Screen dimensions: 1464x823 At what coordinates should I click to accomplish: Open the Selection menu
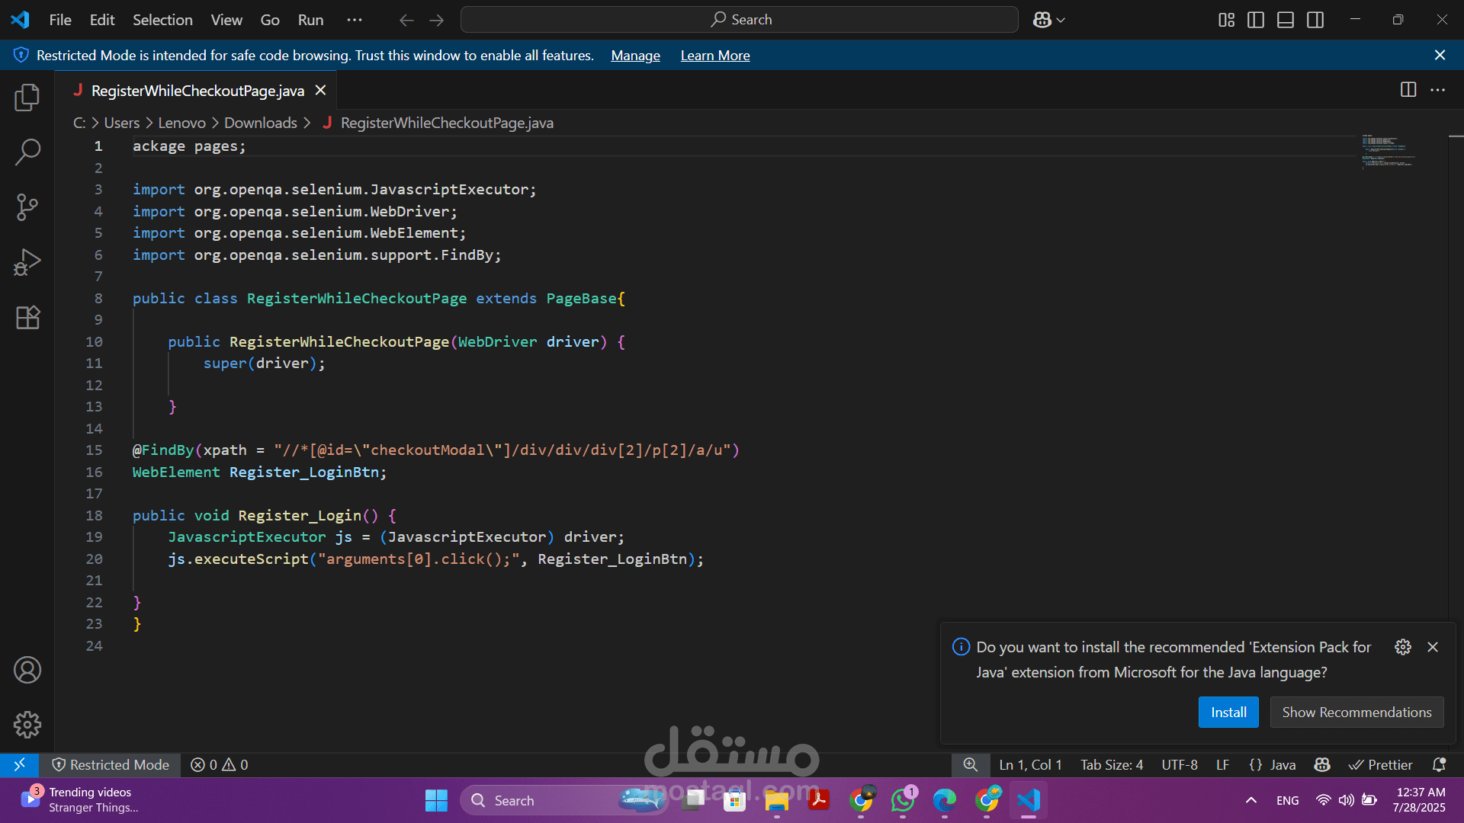coord(162,20)
